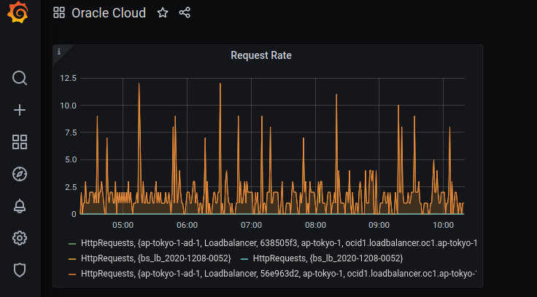This screenshot has width=537, height=297.
Task: Open the Grafana home logo
Action: click(18, 12)
